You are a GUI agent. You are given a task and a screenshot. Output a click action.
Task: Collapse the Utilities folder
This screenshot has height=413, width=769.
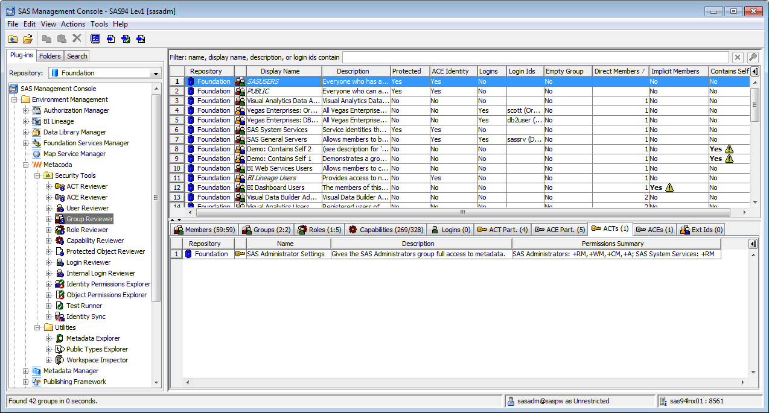(37, 327)
